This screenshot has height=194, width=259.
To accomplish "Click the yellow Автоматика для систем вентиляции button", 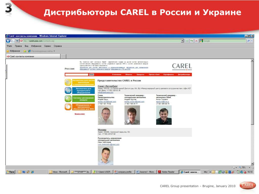I will (x=83, y=82).
